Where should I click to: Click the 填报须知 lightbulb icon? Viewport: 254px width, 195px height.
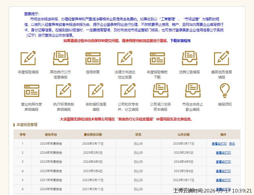tap(225, 91)
